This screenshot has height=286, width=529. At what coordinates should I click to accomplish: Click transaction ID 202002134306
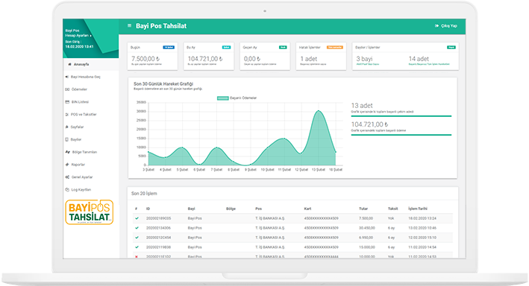tap(159, 228)
